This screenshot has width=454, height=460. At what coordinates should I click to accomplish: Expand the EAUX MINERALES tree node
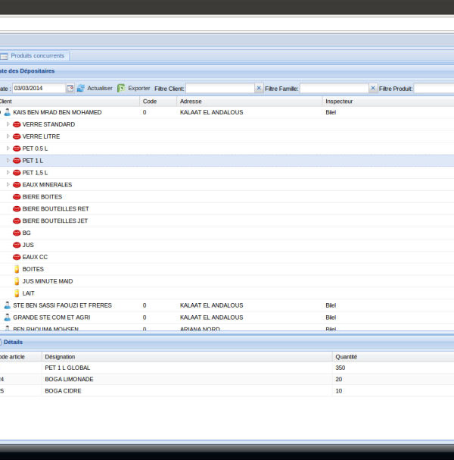pos(8,185)
